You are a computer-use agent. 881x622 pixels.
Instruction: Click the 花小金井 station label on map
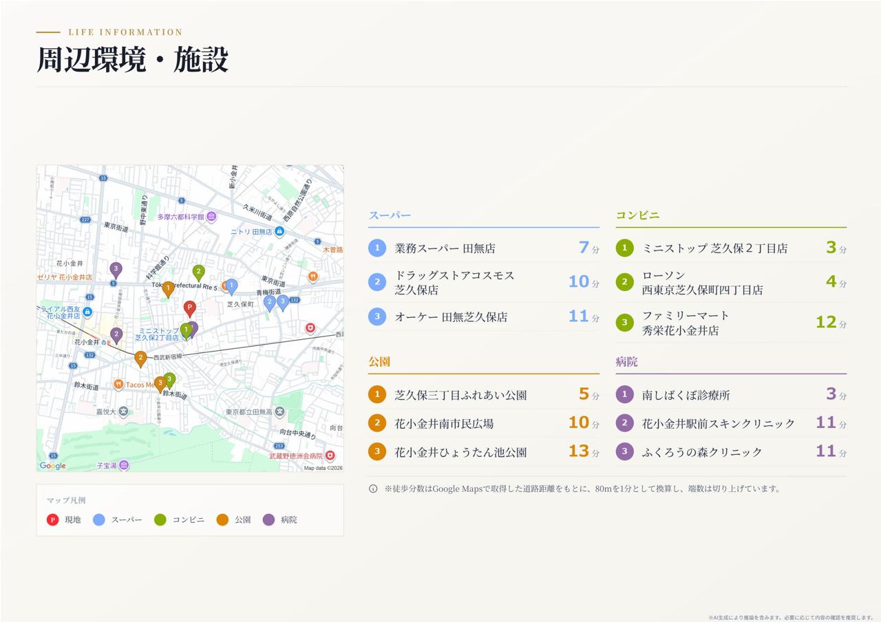point(87,342)
